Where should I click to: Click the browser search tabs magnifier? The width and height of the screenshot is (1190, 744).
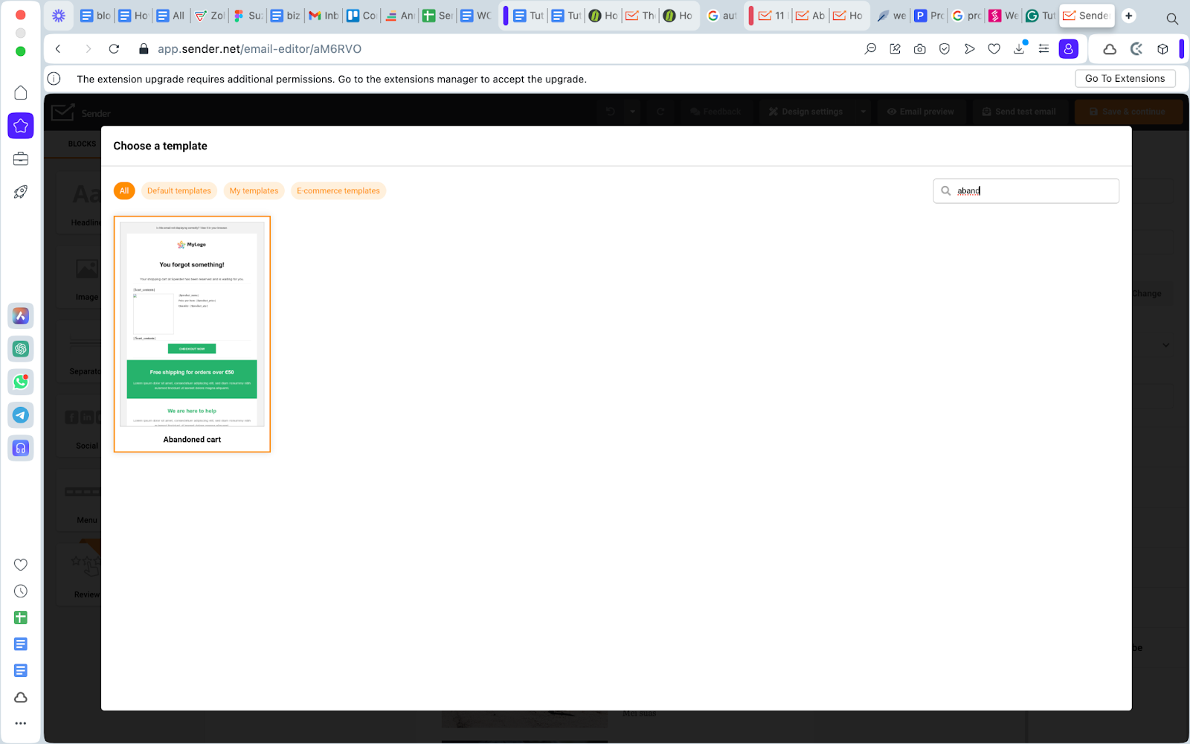[1172, 19]
